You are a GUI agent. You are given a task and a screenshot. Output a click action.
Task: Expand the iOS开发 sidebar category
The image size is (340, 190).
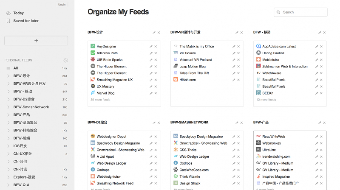coord(8,146)
